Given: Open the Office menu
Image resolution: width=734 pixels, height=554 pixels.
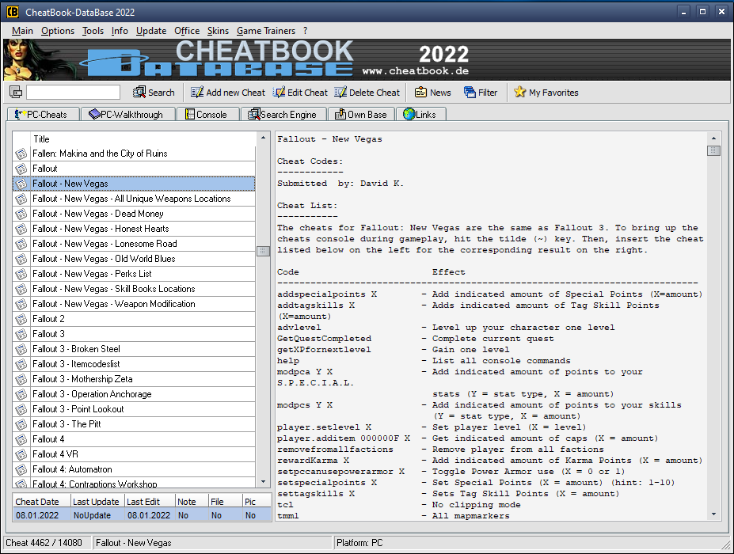Looking at the screenshot, I should pyautogui.click(x=187, y=31).
